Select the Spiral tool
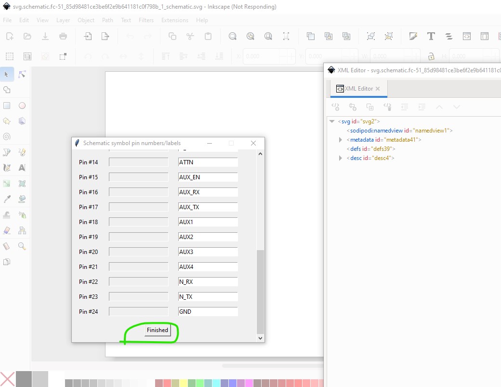 7,137
